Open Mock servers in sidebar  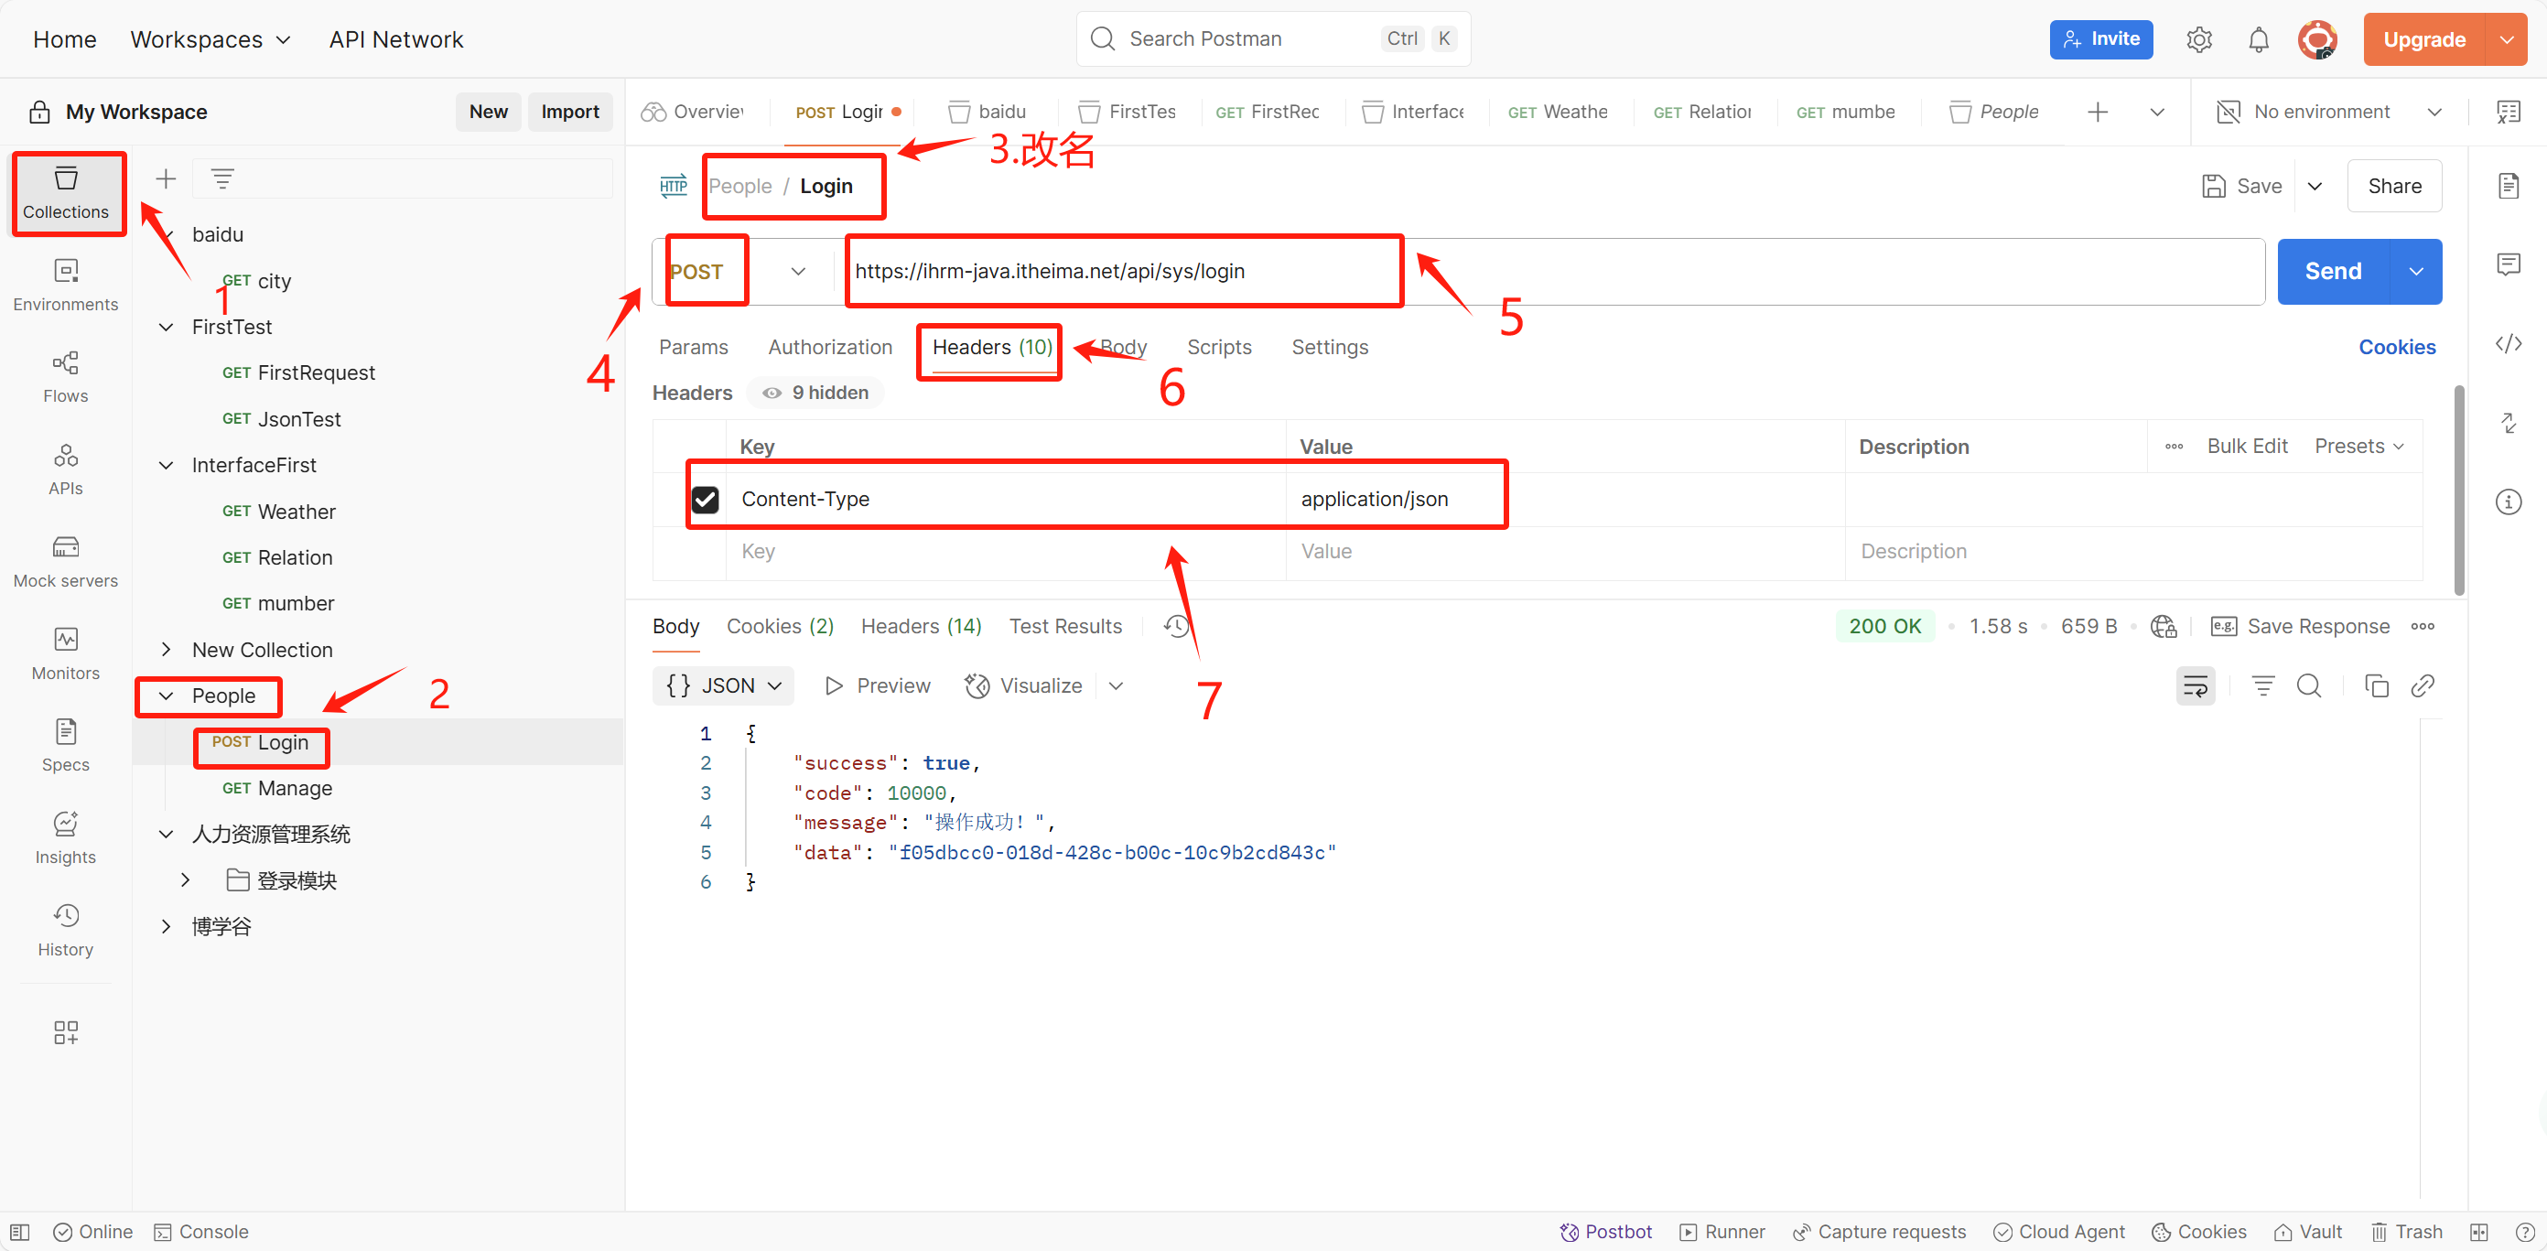click(65, 561)
